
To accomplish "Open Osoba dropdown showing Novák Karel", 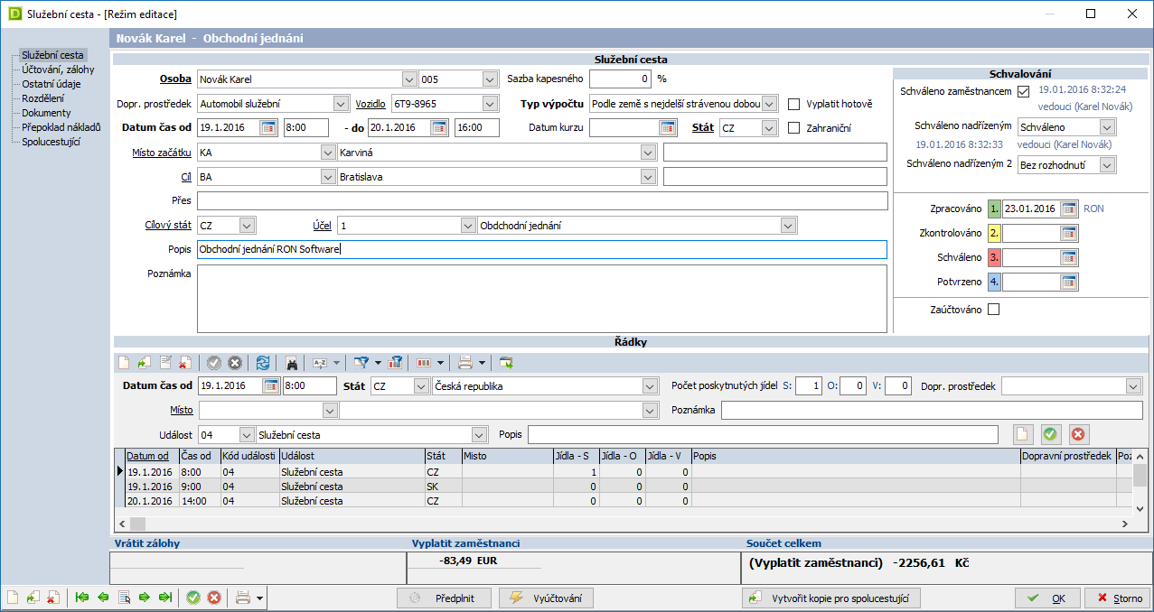I will click(x=409, y=79).
